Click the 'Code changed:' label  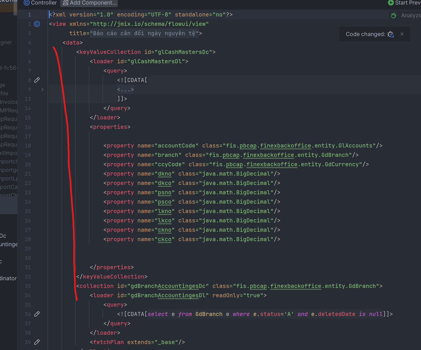[x=365, y=34]
